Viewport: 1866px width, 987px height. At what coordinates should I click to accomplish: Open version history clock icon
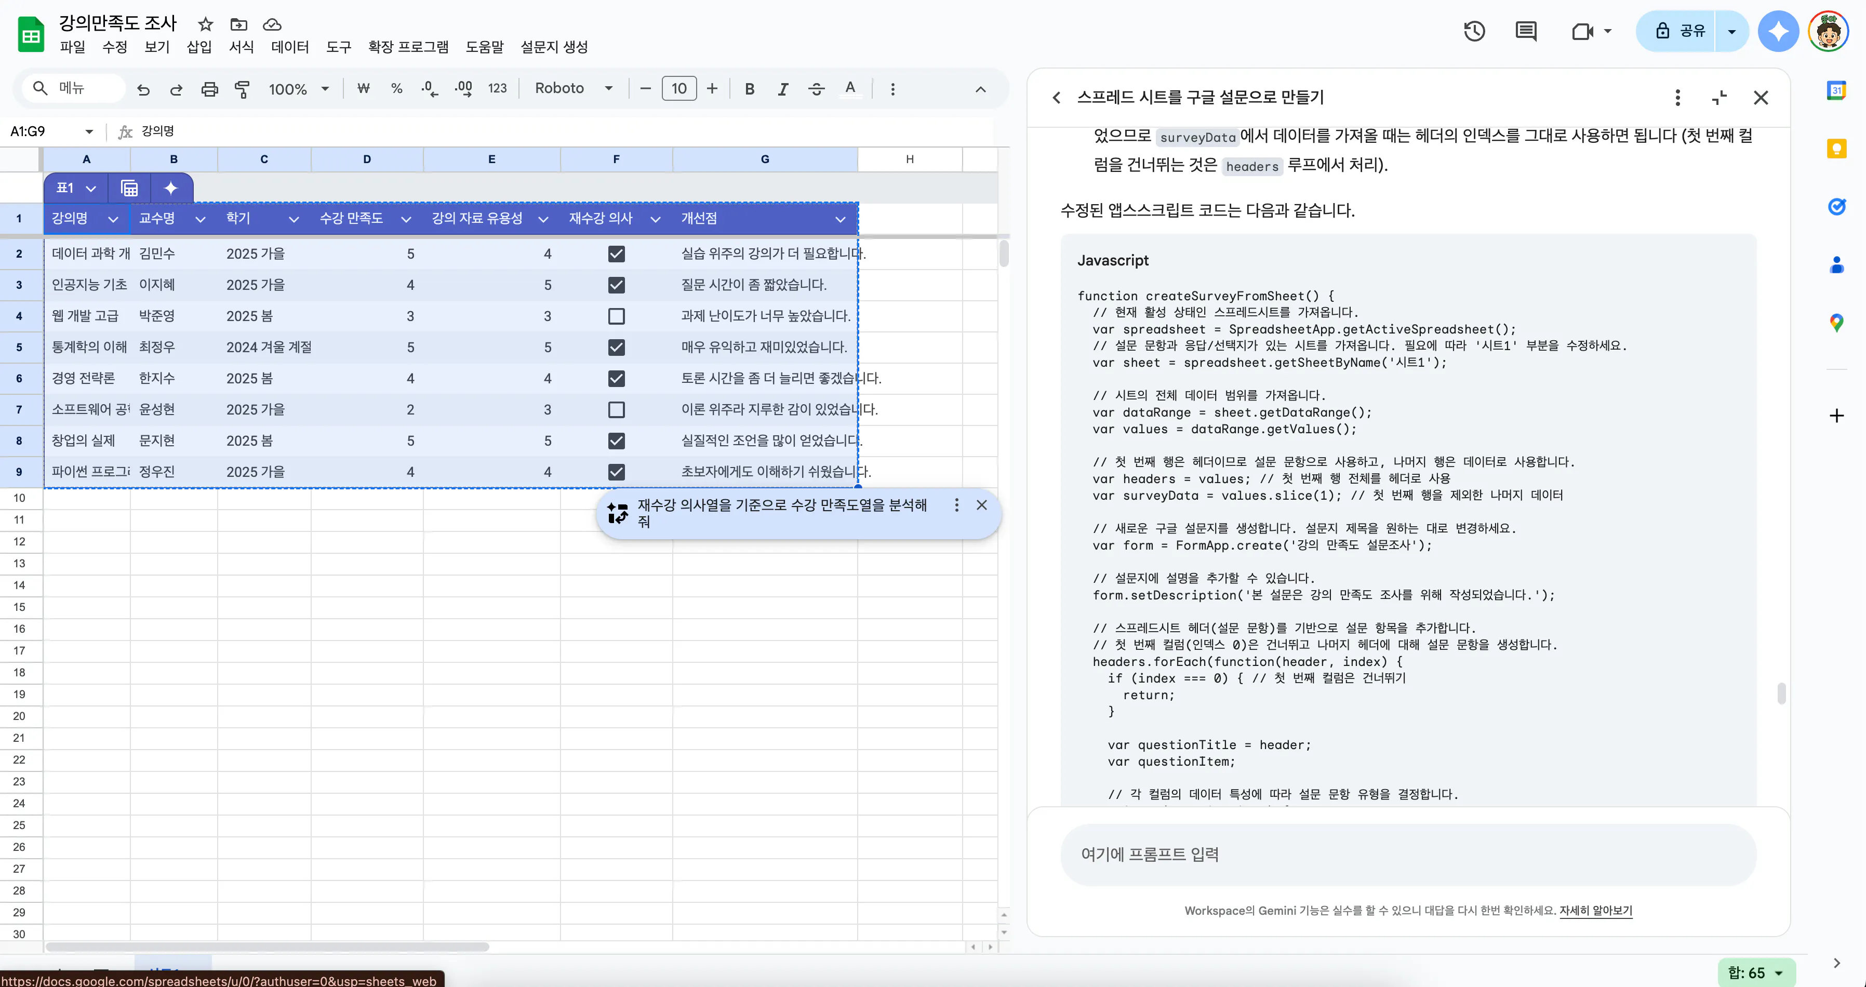coord(1474,31)
